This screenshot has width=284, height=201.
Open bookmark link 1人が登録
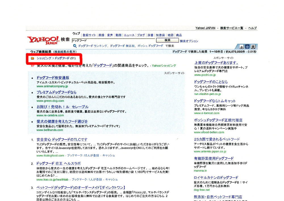(95, 179)
